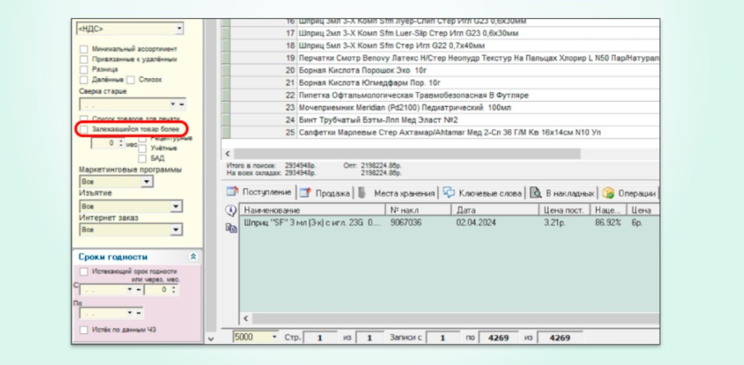Click the Ключевые слова speech bubble icon
Screen dimensions: 744x365
click(x=448, y=193)
